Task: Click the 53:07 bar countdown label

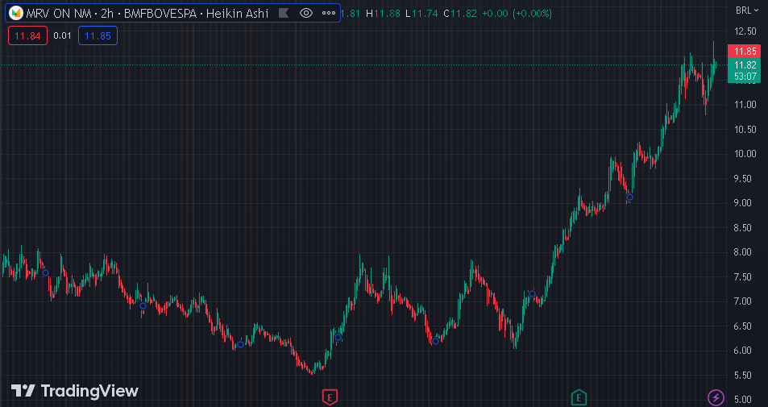Action: pyautogui.click(x=745, y=77)
